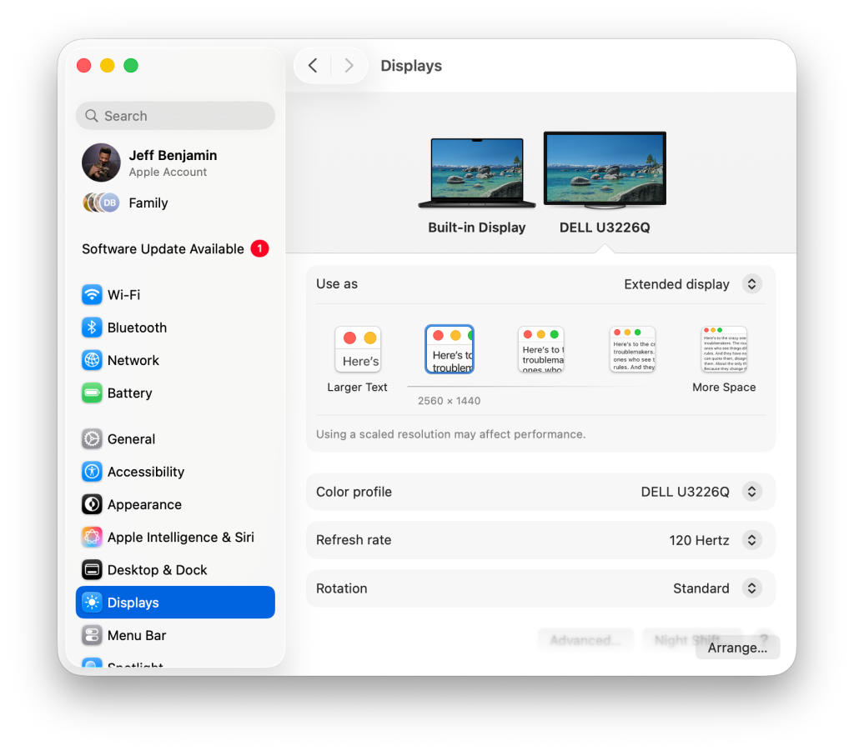854x751 pixels.
Task: Click the Apple Intelligence & Siri icon
Action: (92, 537)
